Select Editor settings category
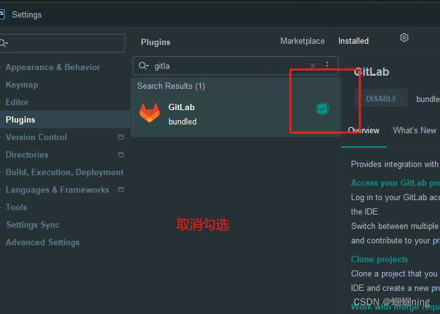Image resolution: width=440 pixels, height=314 pixels. [x=17, y=103]
